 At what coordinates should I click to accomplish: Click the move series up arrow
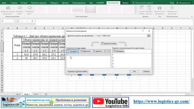pyautogui.click(x=105, y=51)
